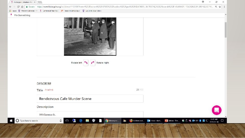Rotate the photo right
Screen dimensions: 245x138
93,63
